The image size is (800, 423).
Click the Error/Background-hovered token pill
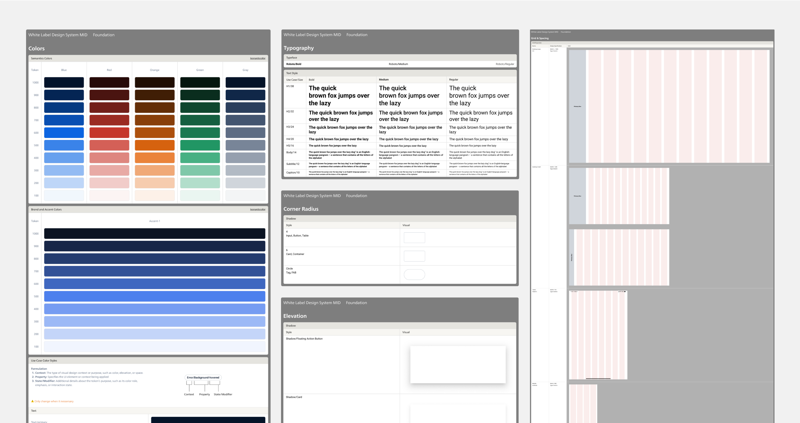pos(203,378)
